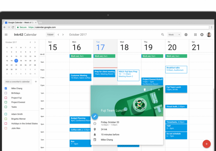Screen dimensions: 216x151
Task: Enable the Project Fuji calendar
Action: (6, 98)
